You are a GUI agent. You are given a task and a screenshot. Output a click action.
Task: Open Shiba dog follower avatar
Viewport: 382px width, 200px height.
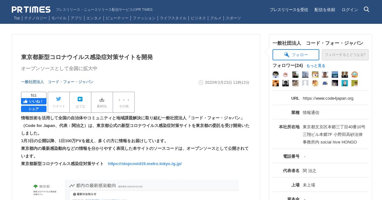(315, 75)
